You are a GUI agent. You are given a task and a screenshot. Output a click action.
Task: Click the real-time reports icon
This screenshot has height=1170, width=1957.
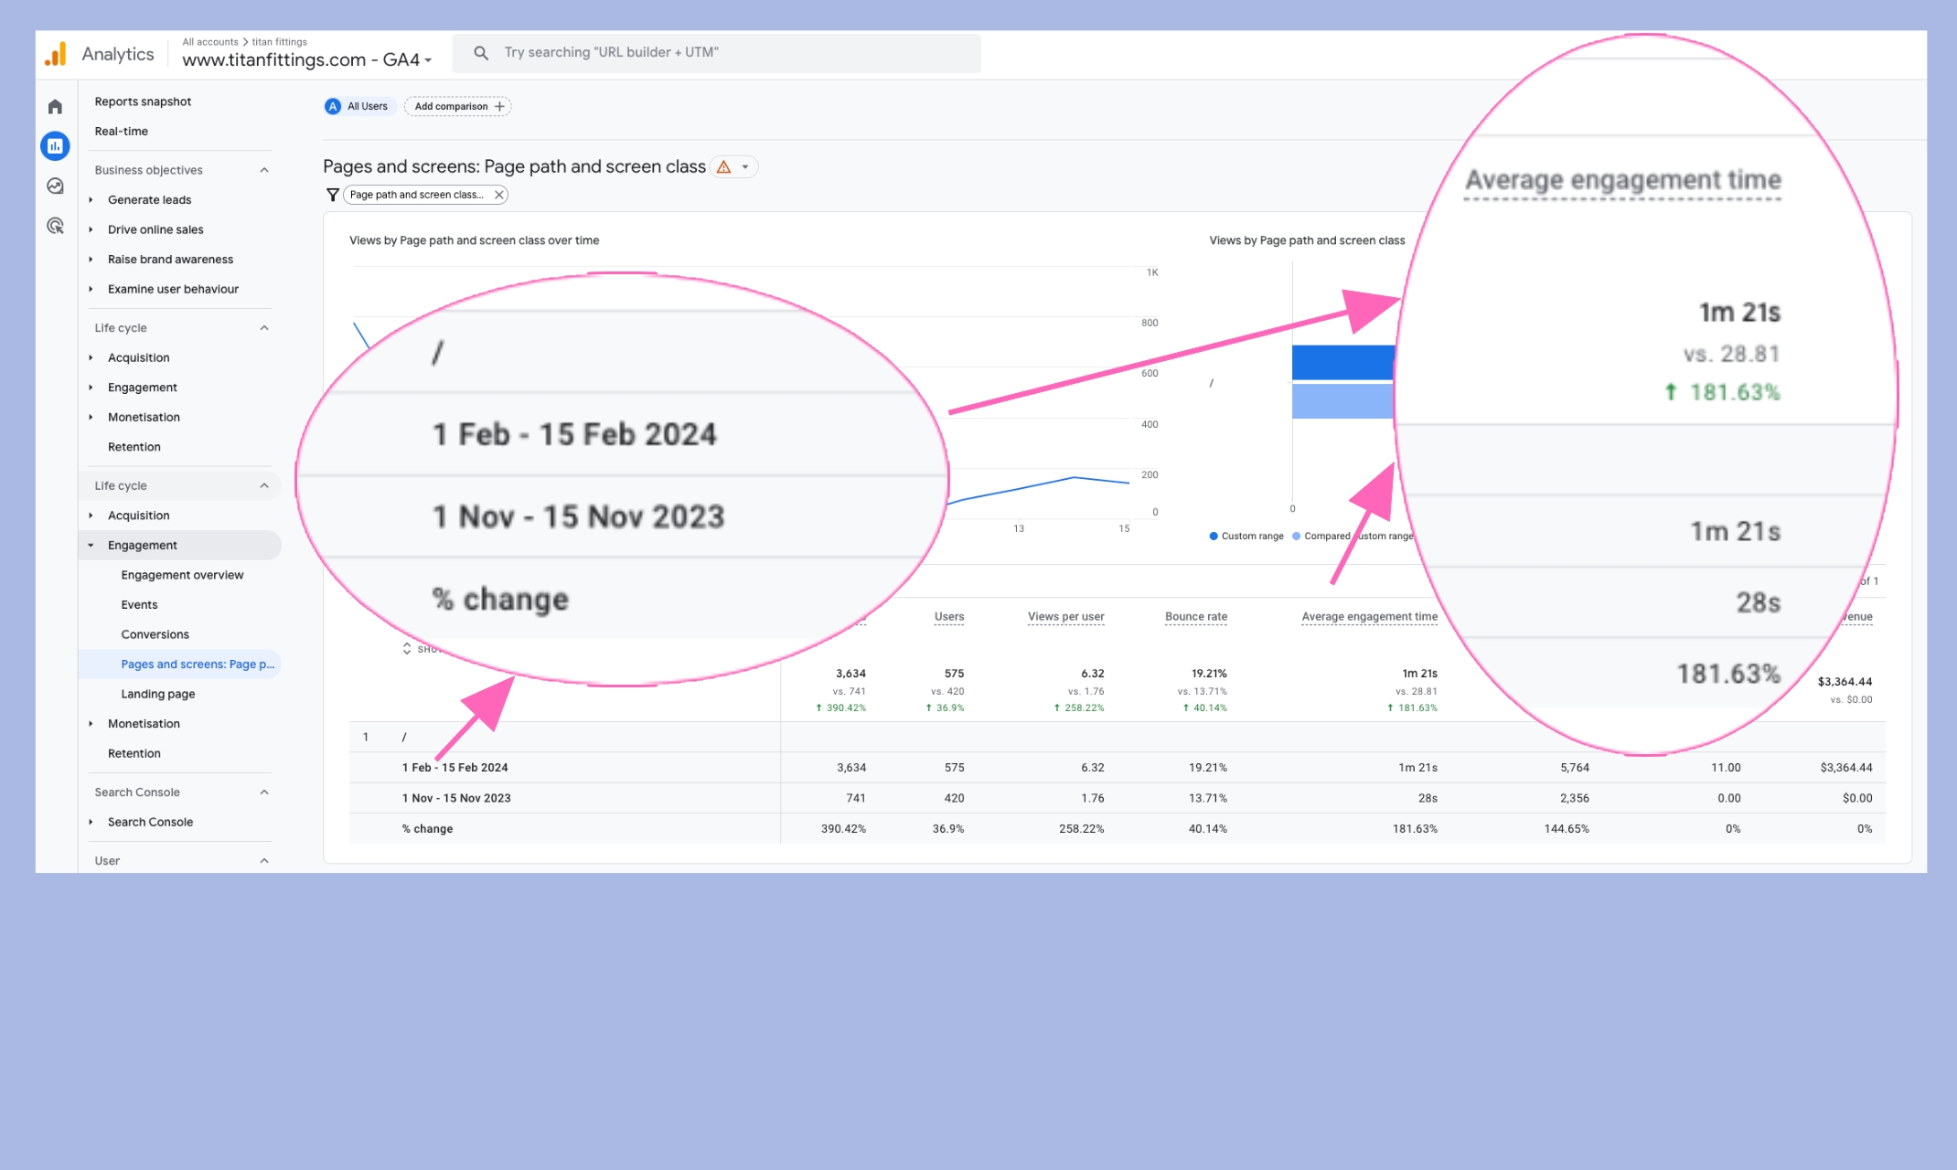coord(122,131)
